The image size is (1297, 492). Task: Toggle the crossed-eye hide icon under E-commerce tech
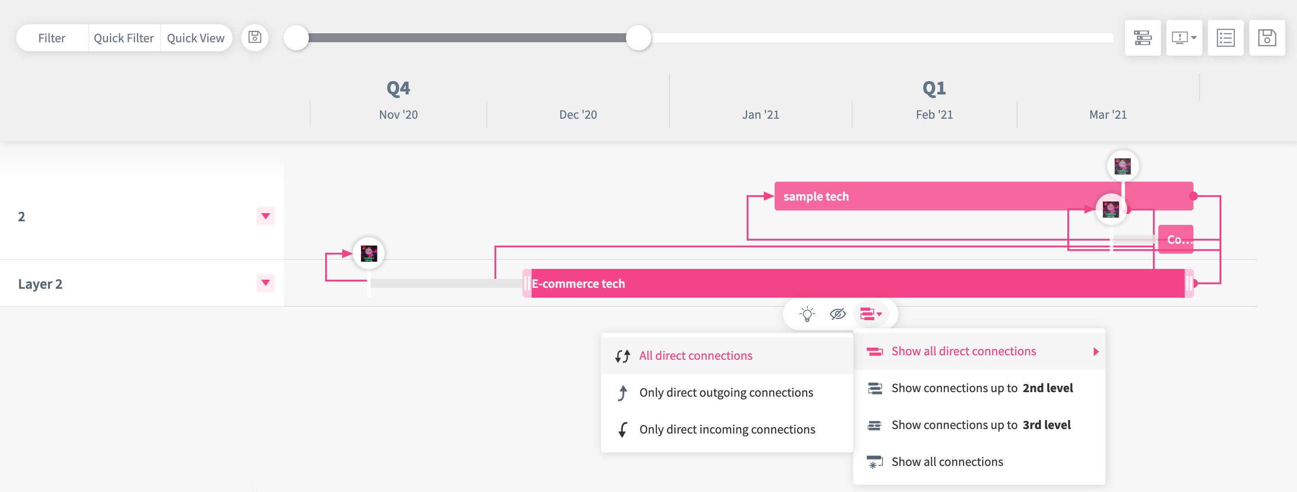[x=837, y=314]
